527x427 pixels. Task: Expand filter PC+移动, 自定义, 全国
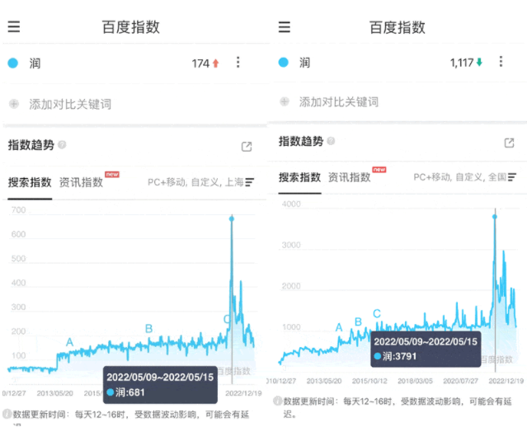464,177
